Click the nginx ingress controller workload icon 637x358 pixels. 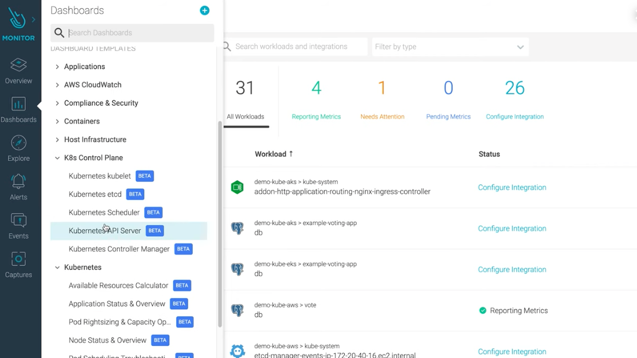237,187
